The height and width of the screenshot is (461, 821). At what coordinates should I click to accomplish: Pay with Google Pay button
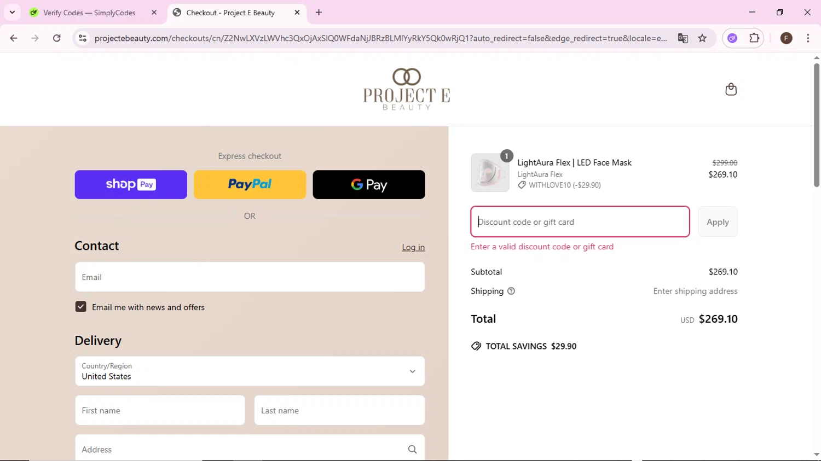(369, 184)
